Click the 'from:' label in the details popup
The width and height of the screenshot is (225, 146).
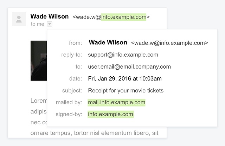pos(75,43)
